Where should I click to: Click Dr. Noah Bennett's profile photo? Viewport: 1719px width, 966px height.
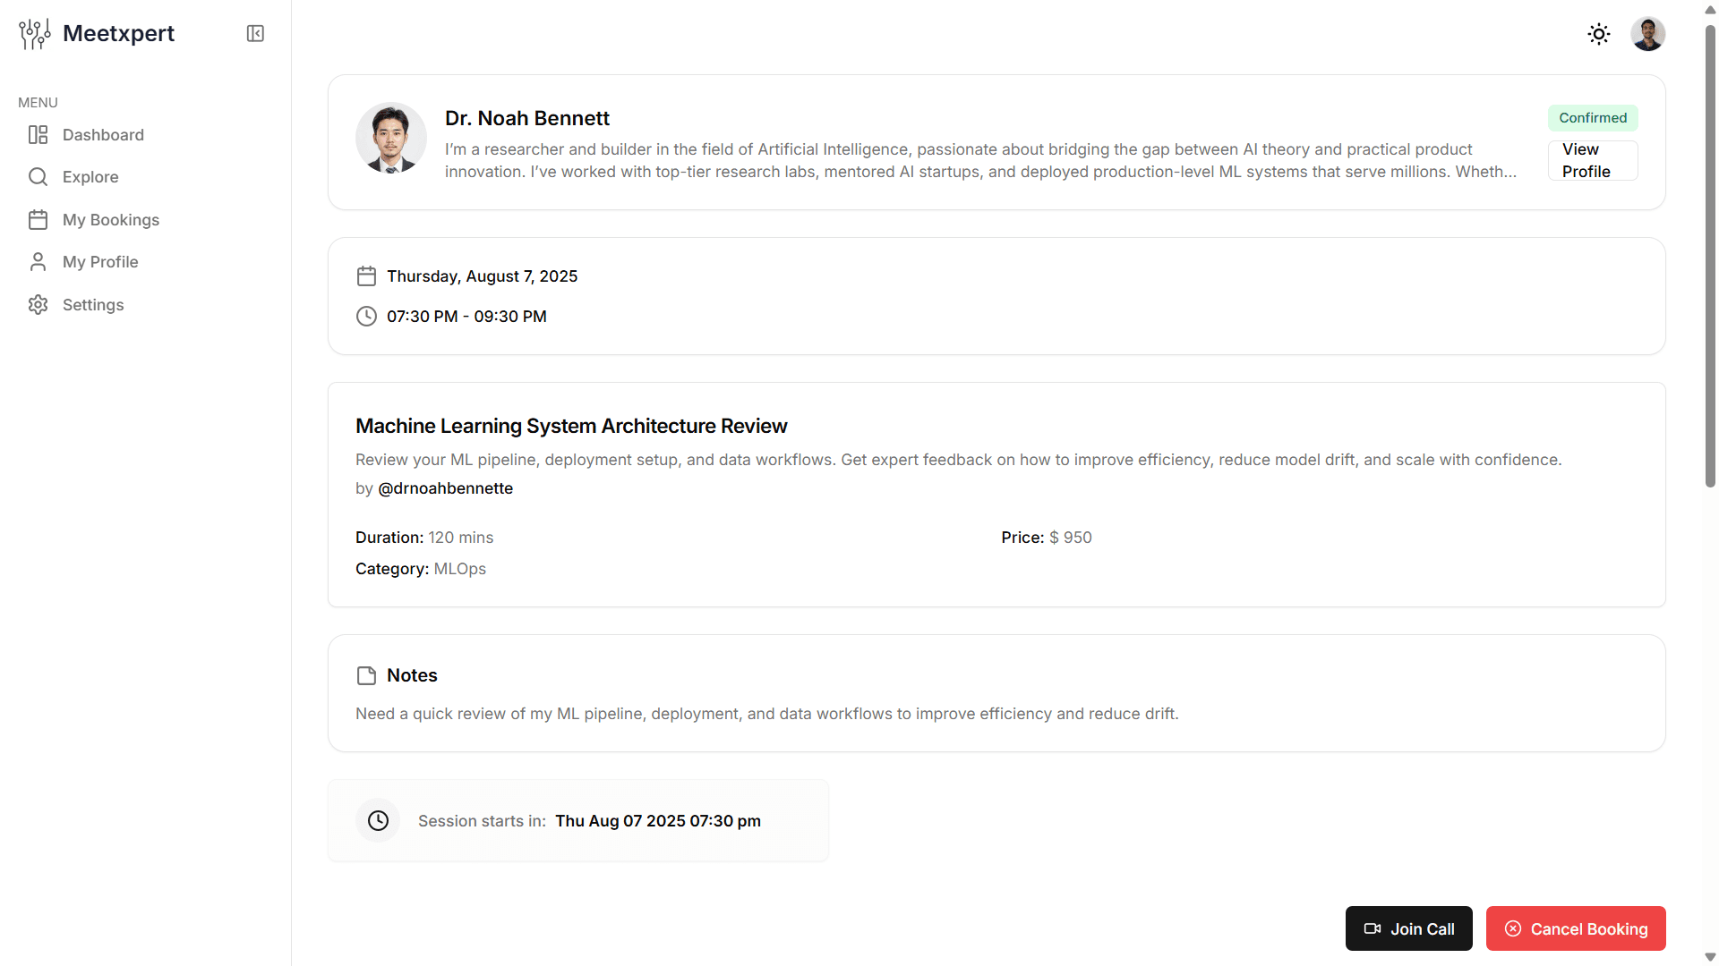click(x=391, y=138)
